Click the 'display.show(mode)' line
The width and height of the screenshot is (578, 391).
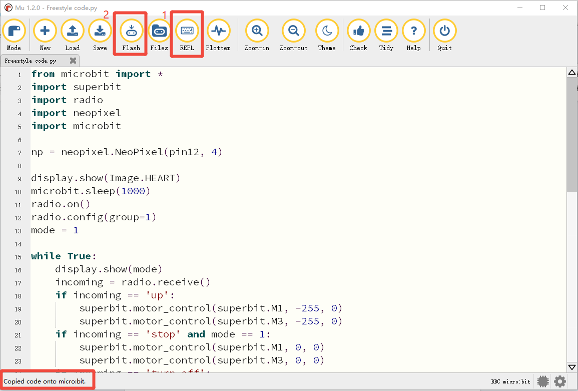(109, 269)
